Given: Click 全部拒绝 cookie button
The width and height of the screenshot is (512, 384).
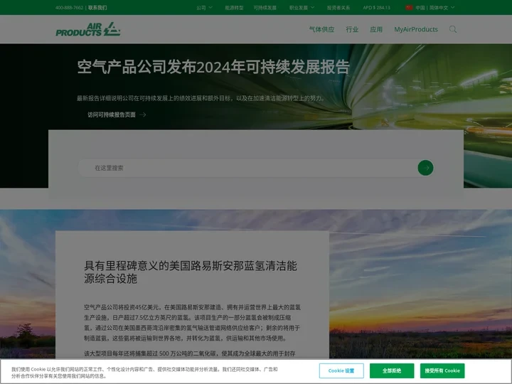Looking at the screenshot, I should click(392, 370).
